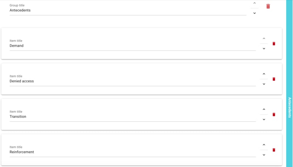Delete the Reinforcement item
Screen dimensions: 293x167
coord(274,150)
